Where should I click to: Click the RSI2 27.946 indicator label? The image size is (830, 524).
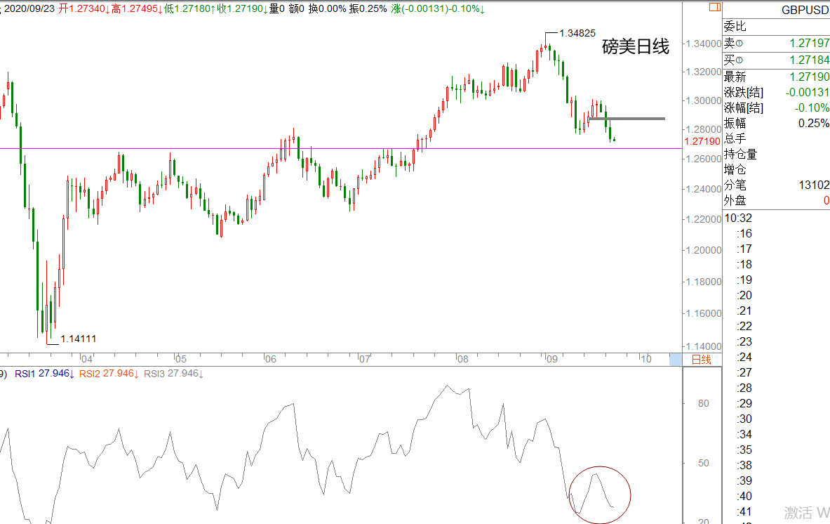[x=109, y=374]
